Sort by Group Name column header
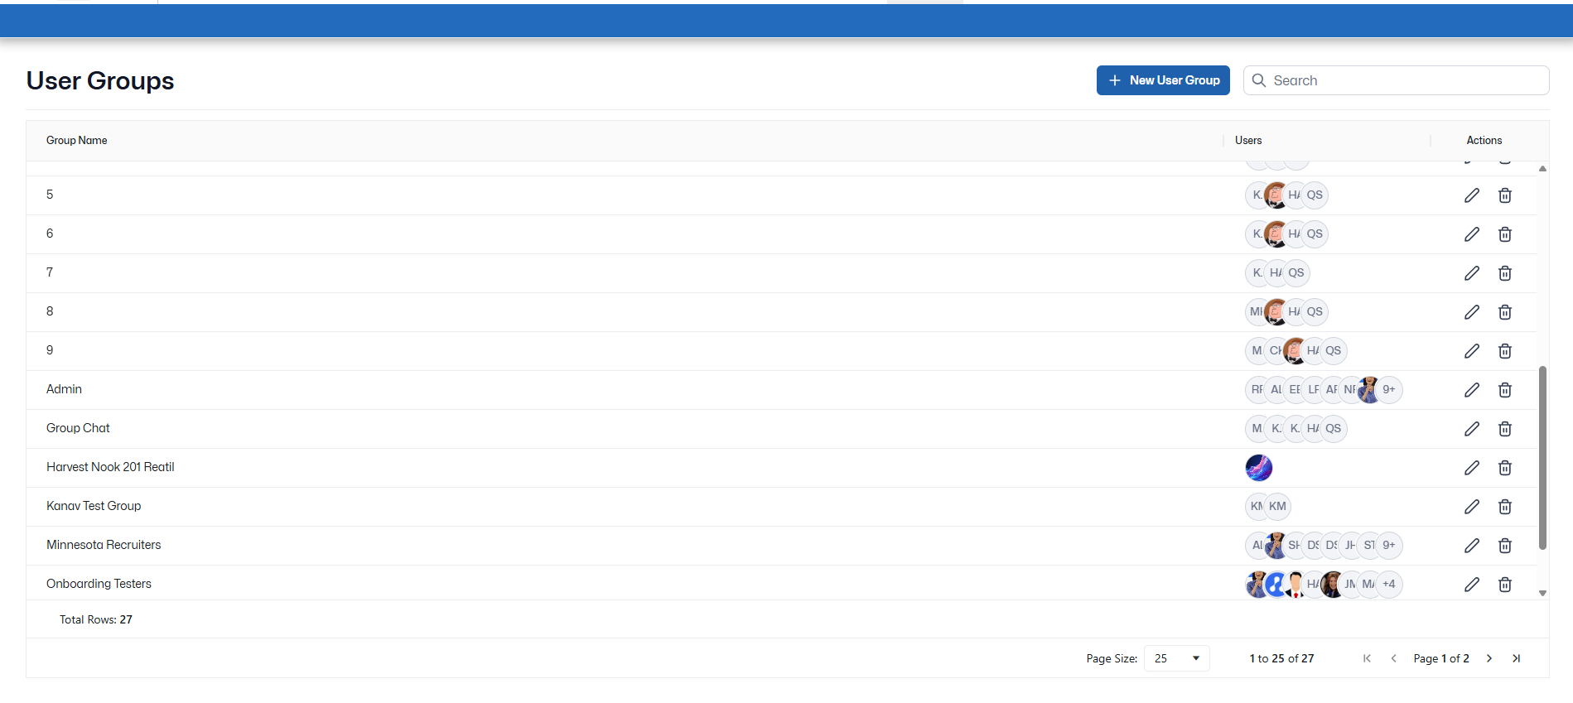Viewport: 1573px width, 703px height. (x=77, y=141)
